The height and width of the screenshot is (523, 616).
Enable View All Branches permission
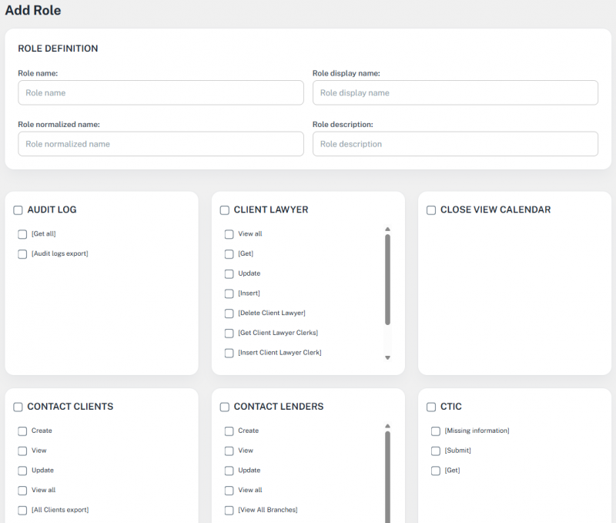229,511
